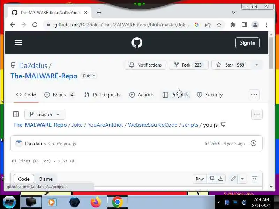Expand edit options dropdown arrow
This screenshot has height=209, width=279.
242,179
